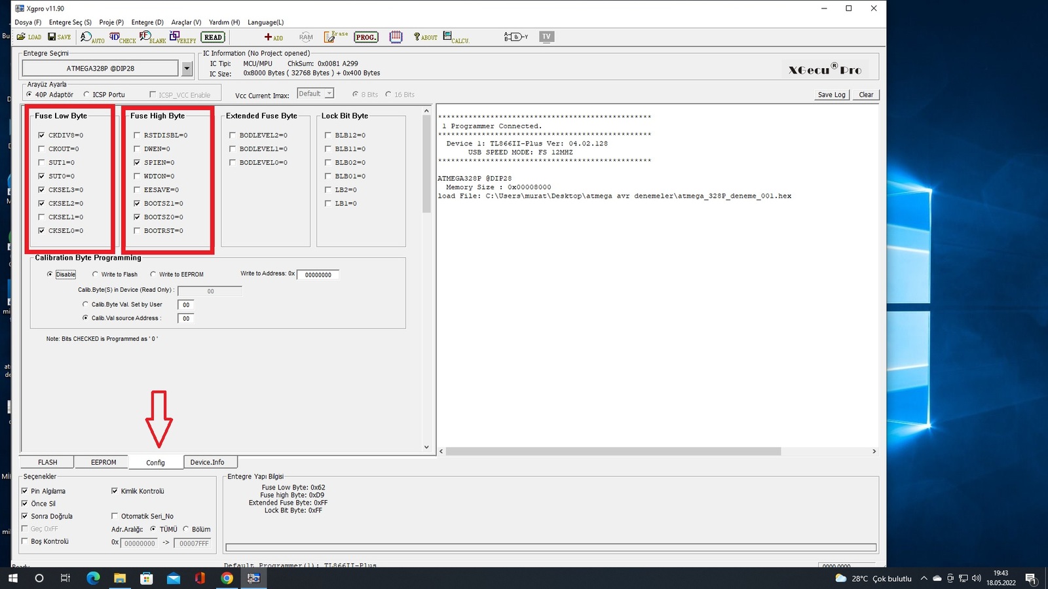Click the Save Log button
Image resolution: width=1048 pixels, height=589 pixels.
point(831,94)
